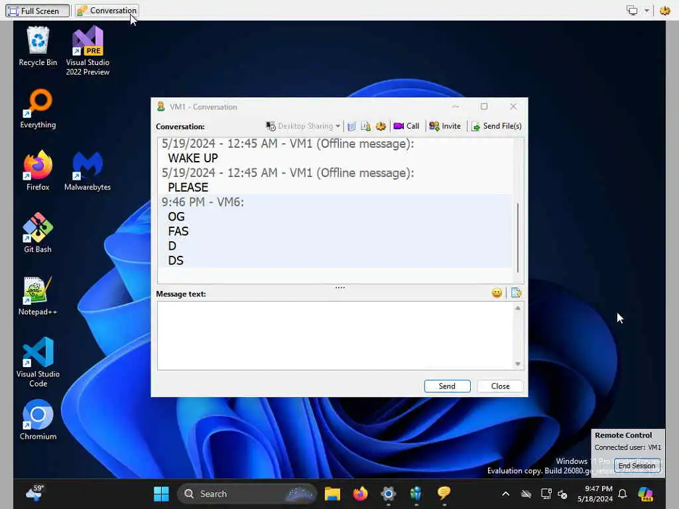Click the network tray icon
The image size is (679, 509).
(x=546, y=494)
